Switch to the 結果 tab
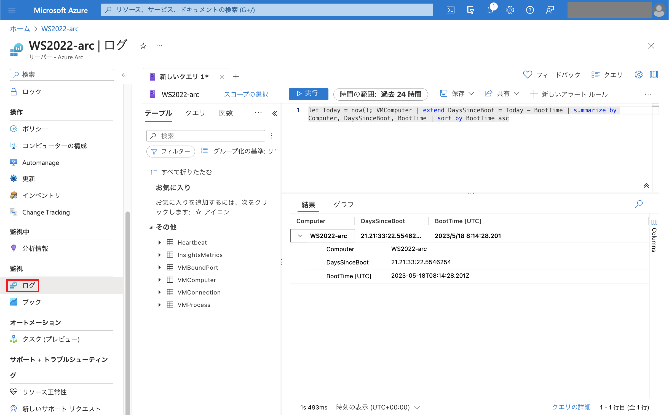669x415 pixels. pyautogui.click(x=308, y=205)
